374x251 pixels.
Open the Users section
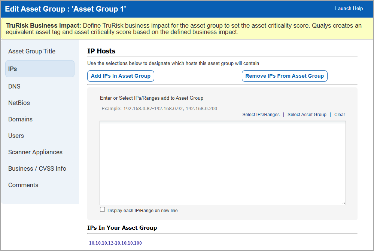pos(16,136)
